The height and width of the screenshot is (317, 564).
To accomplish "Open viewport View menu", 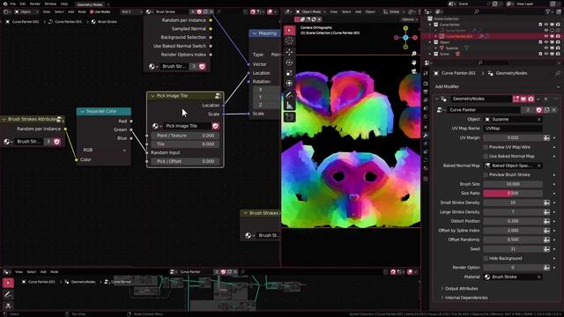I will pos(334,11).
